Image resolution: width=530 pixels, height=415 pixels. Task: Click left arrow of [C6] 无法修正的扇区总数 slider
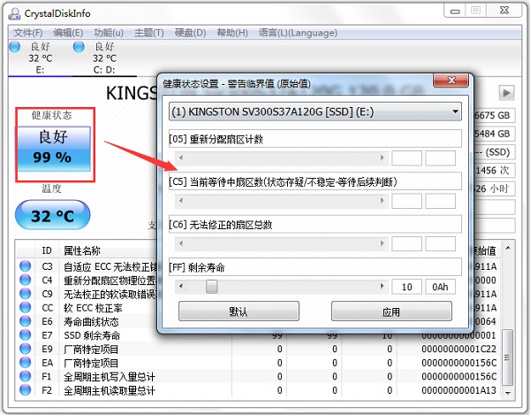pos(181,243)
